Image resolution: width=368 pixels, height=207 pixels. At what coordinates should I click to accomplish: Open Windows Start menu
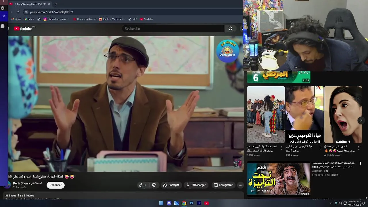tap(161, 203)
